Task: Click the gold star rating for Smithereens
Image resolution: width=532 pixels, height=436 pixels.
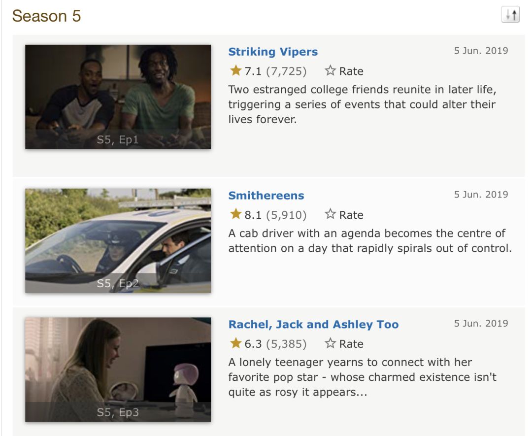Action: coord(235,214)
